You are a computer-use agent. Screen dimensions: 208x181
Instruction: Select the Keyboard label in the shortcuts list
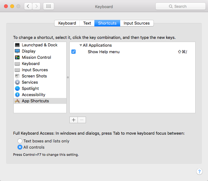31,64
